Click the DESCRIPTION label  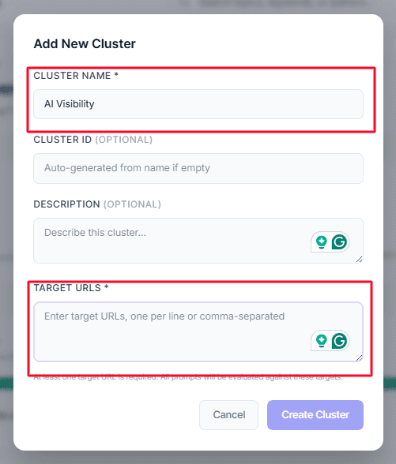66,204
